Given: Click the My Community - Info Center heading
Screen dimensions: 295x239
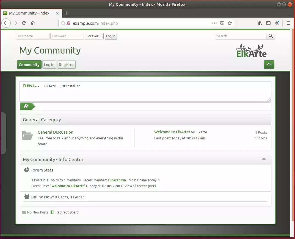Looking at the screenshot, I should [x=53, y=159].
